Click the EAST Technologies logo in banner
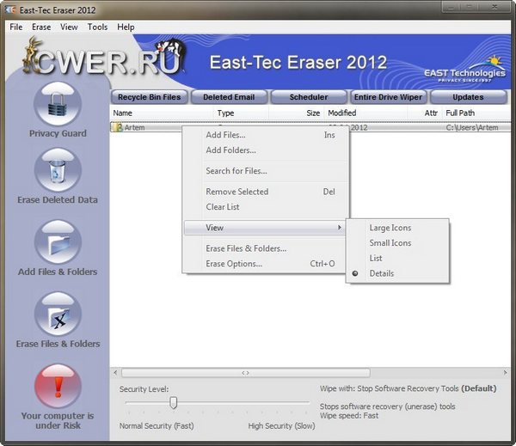 click(464, 70)
